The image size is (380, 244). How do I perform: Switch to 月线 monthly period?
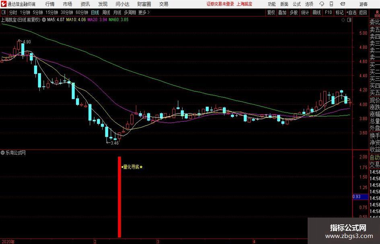click(x=117, y=12)
